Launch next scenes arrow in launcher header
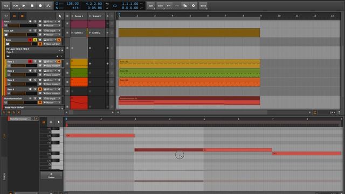345x194 pixels. coord(107,16)
